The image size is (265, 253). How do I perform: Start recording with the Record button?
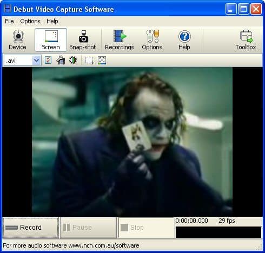[x=31, y=228]
